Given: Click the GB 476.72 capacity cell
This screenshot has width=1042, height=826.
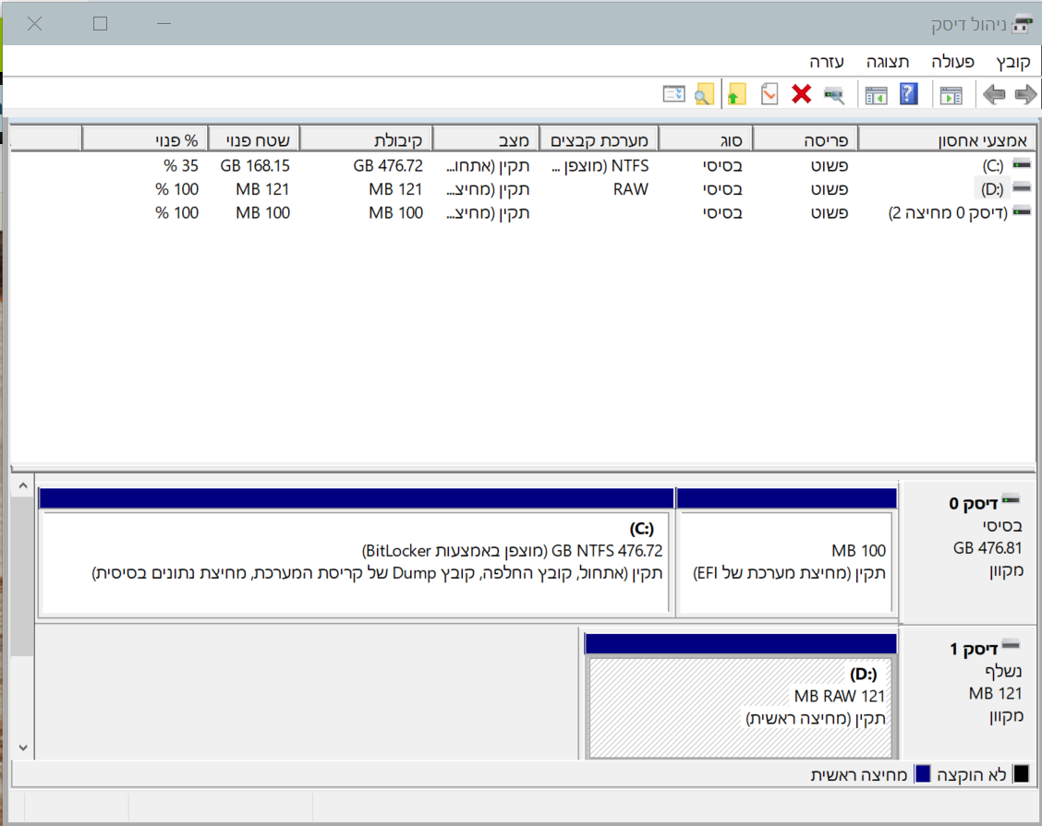Looking at the screenshot, I should [x=388, y=165].
